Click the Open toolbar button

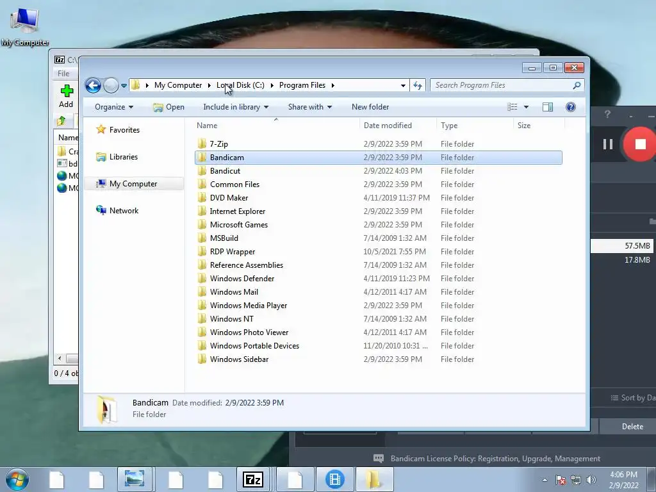[x=168, y=107]
